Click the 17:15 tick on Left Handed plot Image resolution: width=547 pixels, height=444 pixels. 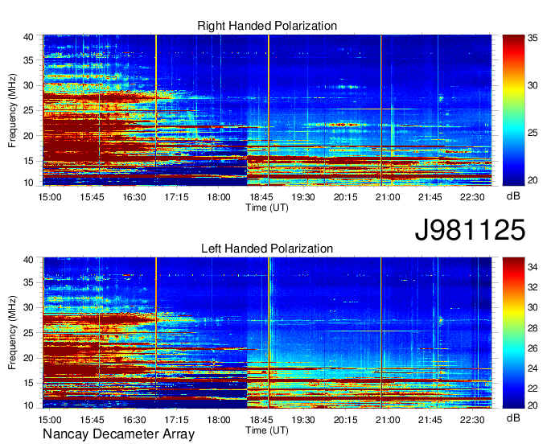pyautogui.click(x=176, y=420)
